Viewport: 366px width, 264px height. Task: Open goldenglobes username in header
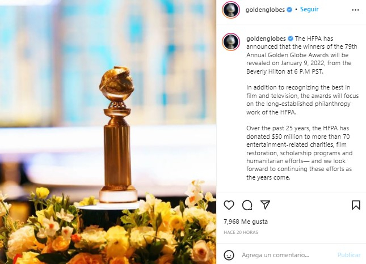click(265, 10)
